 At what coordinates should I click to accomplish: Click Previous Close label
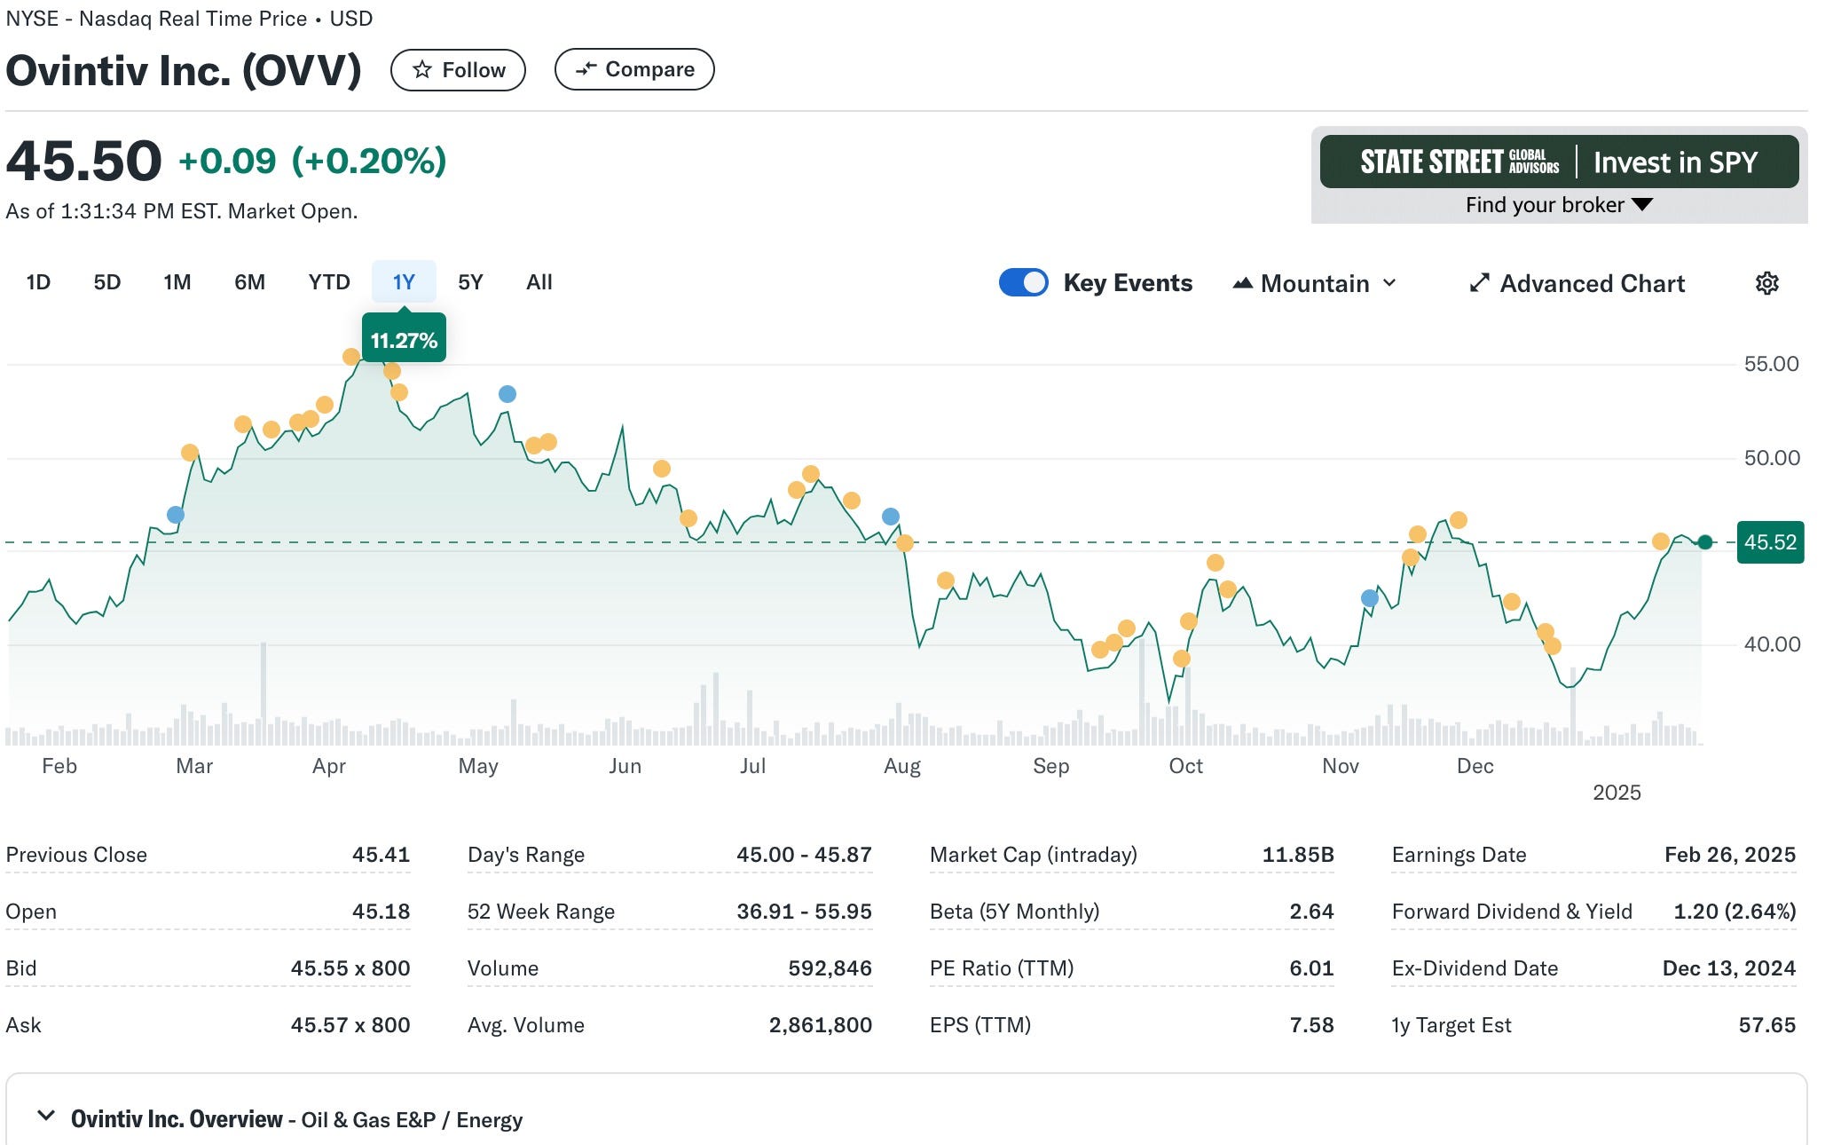pyautogui.click(x=76, y=855)
